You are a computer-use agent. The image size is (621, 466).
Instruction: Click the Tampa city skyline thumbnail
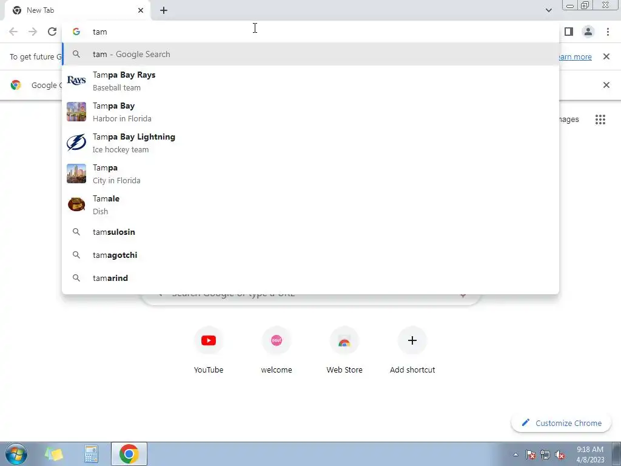(76, 174)
